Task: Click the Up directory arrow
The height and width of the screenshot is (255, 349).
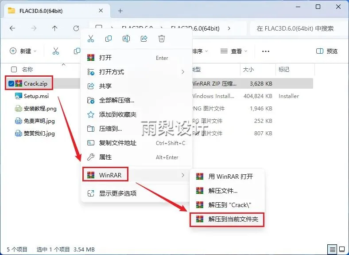Action: (x=55, y=28)
